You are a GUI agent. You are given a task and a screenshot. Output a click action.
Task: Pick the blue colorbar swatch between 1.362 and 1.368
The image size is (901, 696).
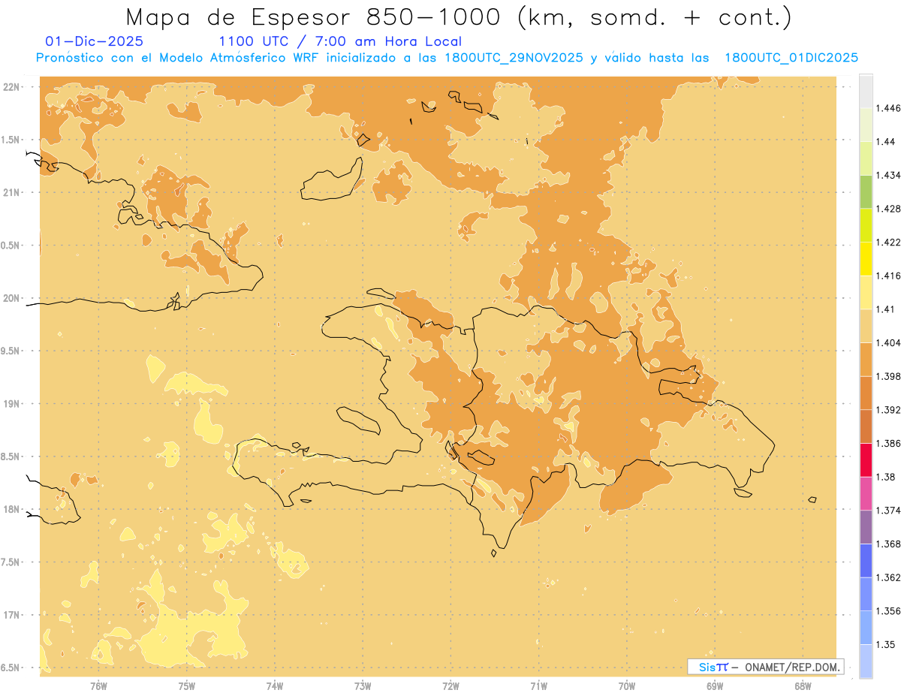tap(866, 561)
